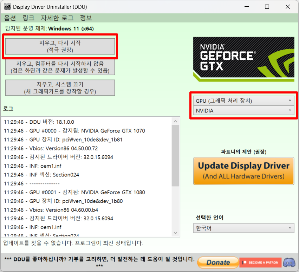Viewport: 299px width, 272px height.
Task: Open the 옵션 menu
Action: [x=10, y=18]
